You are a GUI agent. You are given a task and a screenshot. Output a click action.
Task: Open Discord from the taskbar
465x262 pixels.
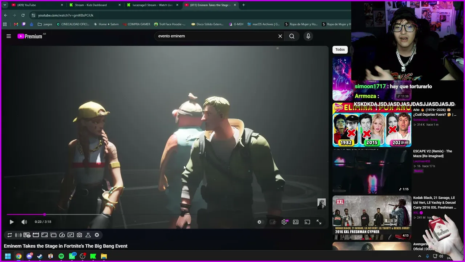tap(29, 256)
